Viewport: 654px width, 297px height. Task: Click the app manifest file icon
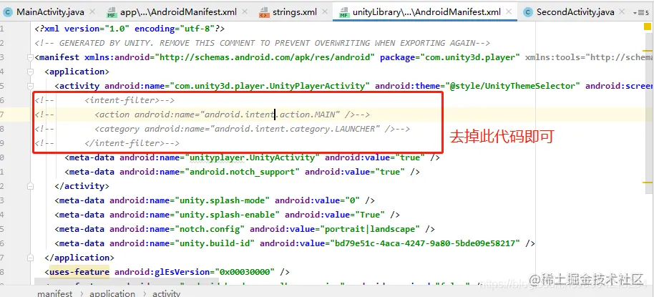tap(112, 12)
